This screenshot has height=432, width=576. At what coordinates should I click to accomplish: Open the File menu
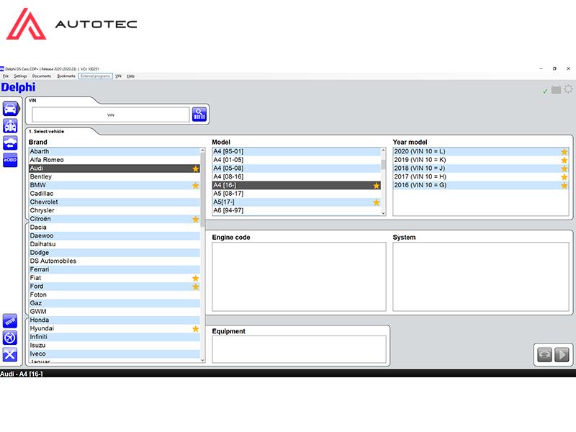point(6,76)
